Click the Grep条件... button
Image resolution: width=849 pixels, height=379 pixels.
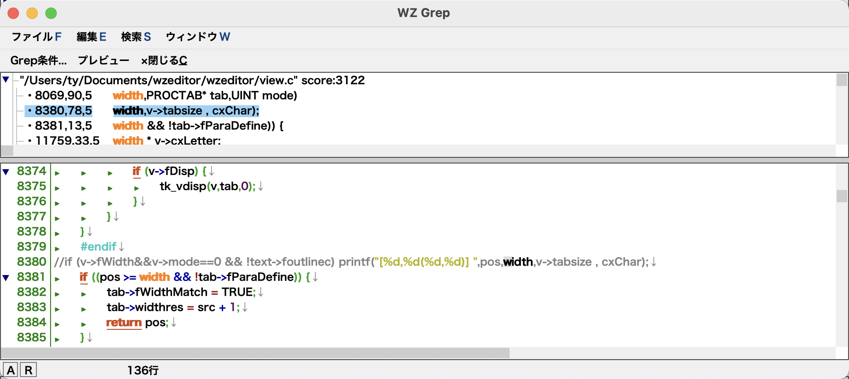click(x=38, y=60)
